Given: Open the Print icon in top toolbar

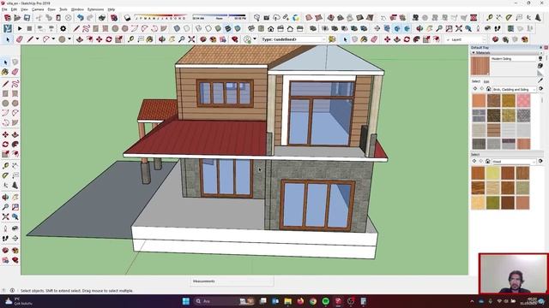Looking at the screenshot, I should (102, 17).
